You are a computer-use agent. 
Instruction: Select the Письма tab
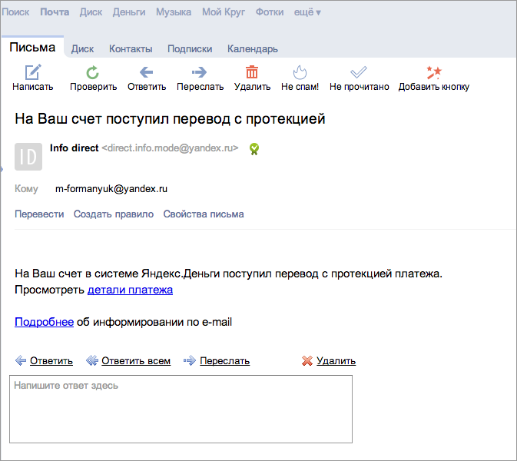coord(32,48)
